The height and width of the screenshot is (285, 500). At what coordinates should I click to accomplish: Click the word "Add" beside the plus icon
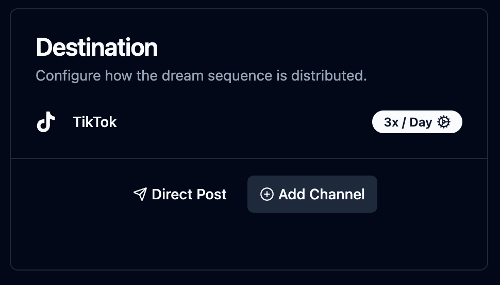(x=291, y=194)
